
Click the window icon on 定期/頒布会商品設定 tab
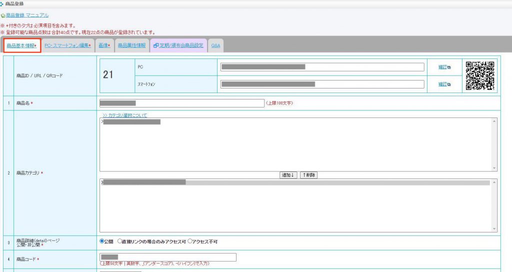(156, 45)
